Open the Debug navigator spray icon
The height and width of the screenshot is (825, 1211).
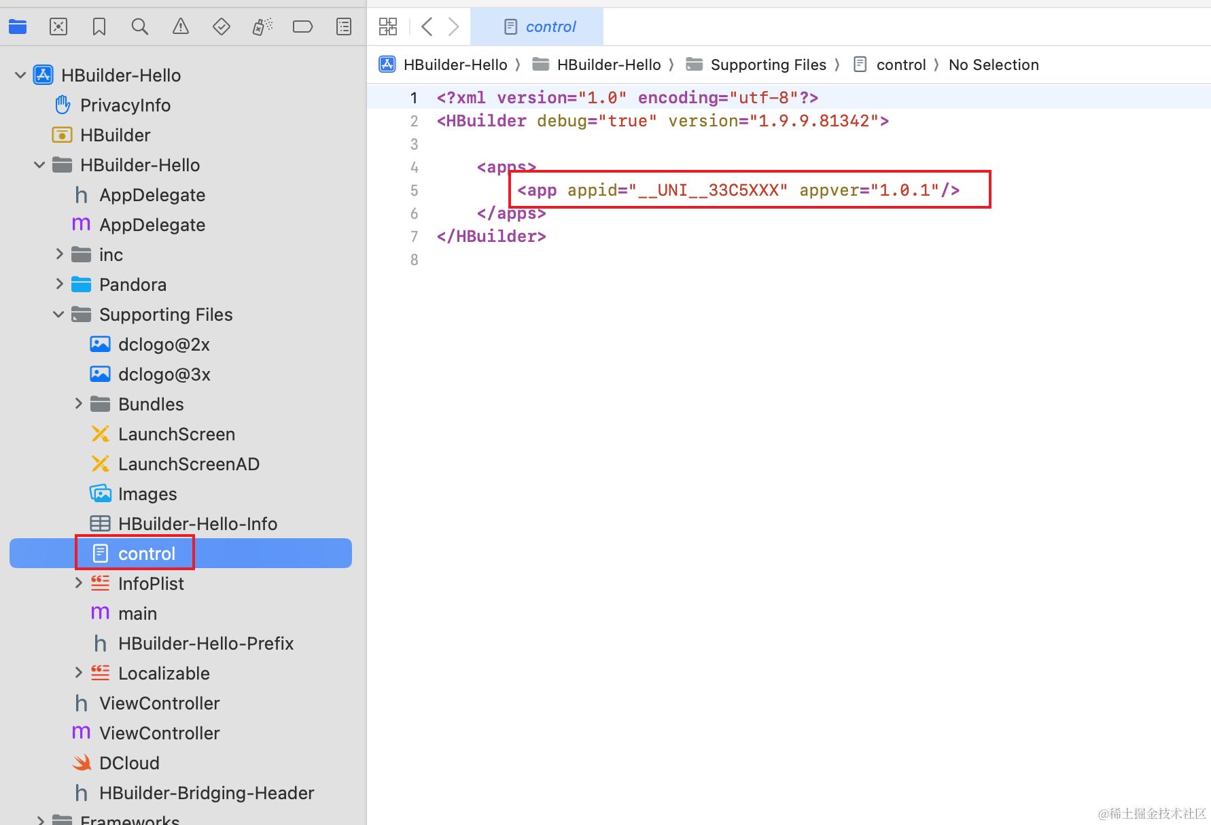pyautogui.click(x=262, y=27)
